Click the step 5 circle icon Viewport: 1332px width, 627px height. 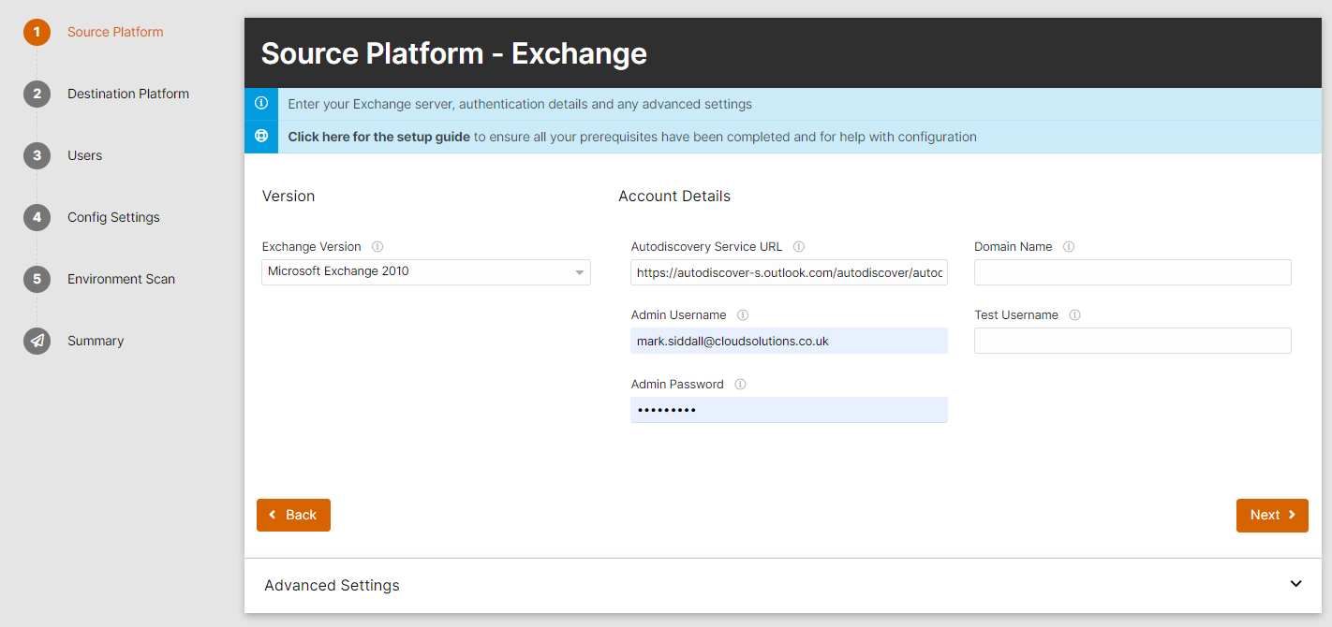(37, 280)
